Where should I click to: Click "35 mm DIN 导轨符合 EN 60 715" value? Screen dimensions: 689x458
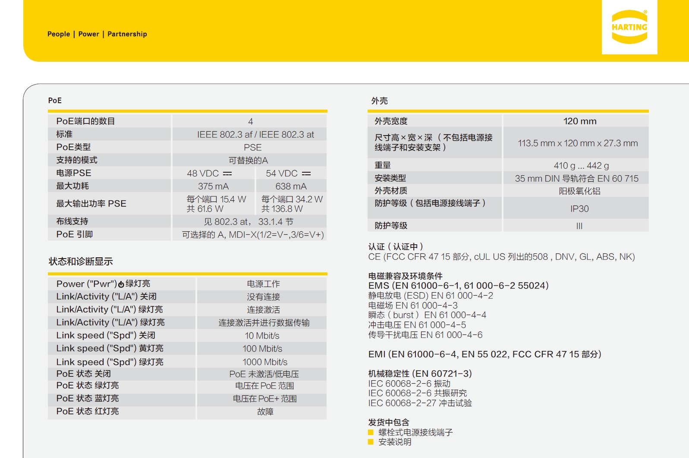576,179
